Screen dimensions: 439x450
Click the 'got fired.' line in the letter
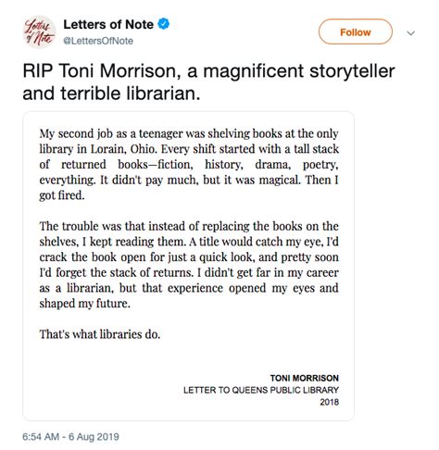(62, 195)
